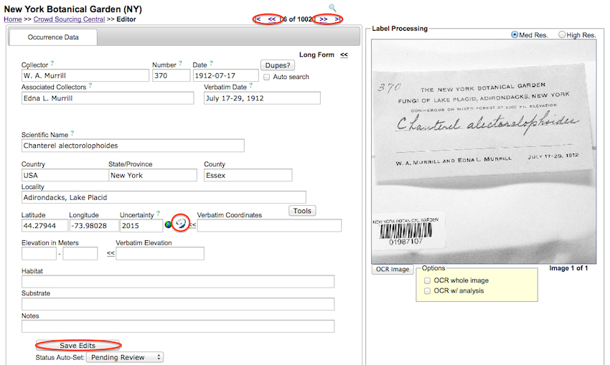610x365 pixels.
Task: Check the OCR whole image option
Action: click(x=428, y=280)
